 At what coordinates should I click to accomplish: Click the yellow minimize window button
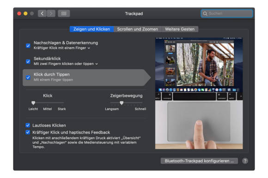click(x=25, y=13)
